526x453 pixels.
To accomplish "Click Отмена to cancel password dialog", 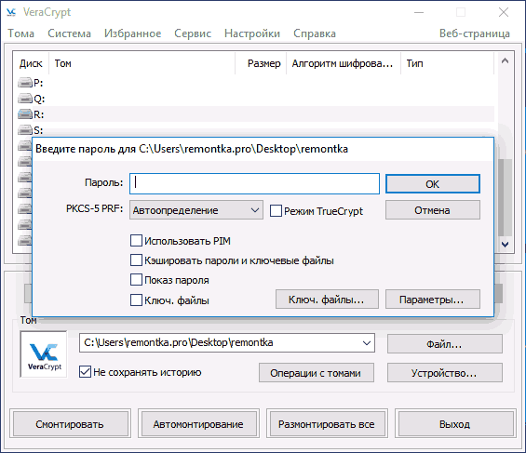I will pyautogui.click(x=432, y=210).
